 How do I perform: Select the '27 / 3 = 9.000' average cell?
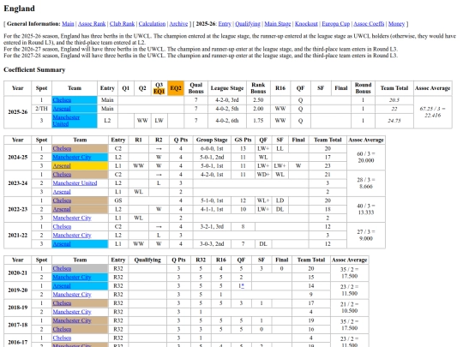click(x=366, y=235)
